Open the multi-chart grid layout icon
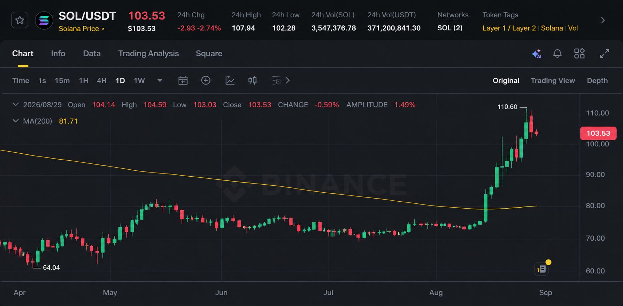Screen dimensions: 623x306 pyautogui.click(x=579, y=54)
